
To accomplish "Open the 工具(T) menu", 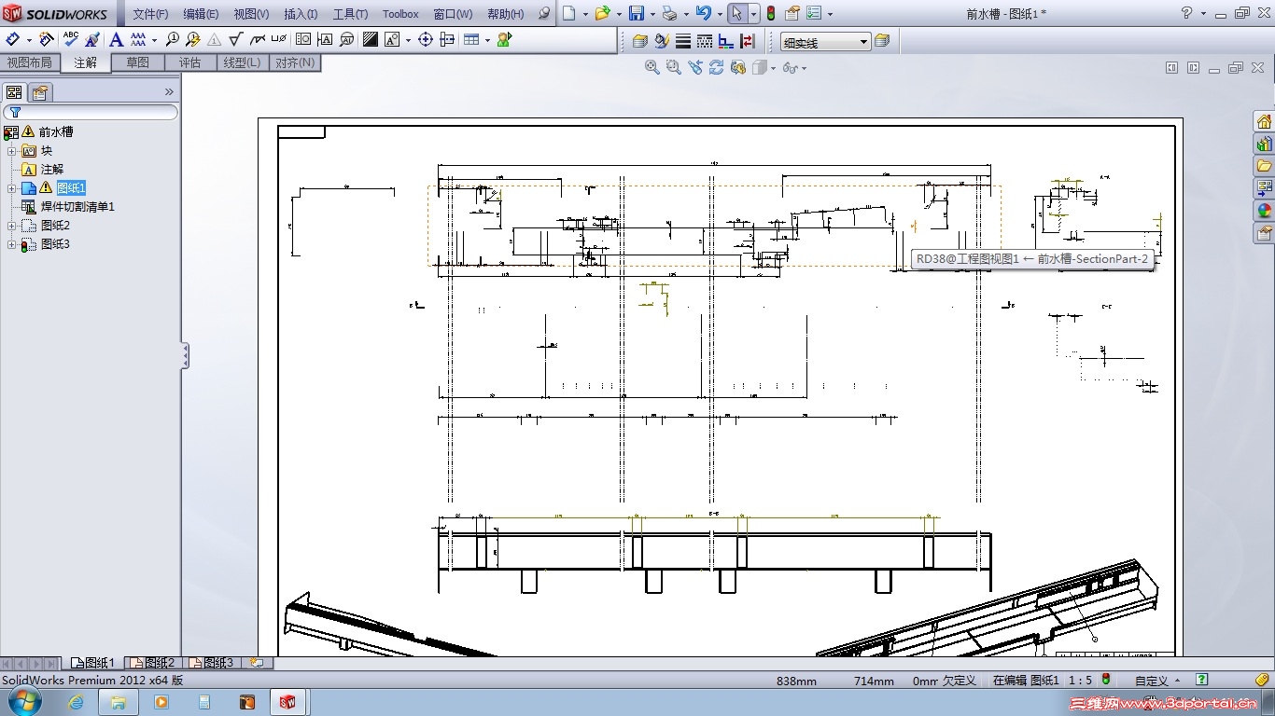I will point(350,14).
